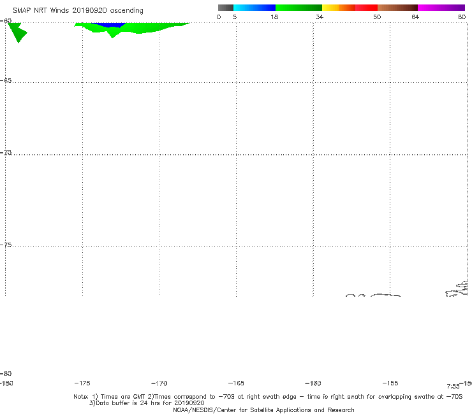This screenshot has height=414, width=472.
Task: Click the magenta-purple segment of the color bar
Action: pyautogui.click(x=441, y=8)
